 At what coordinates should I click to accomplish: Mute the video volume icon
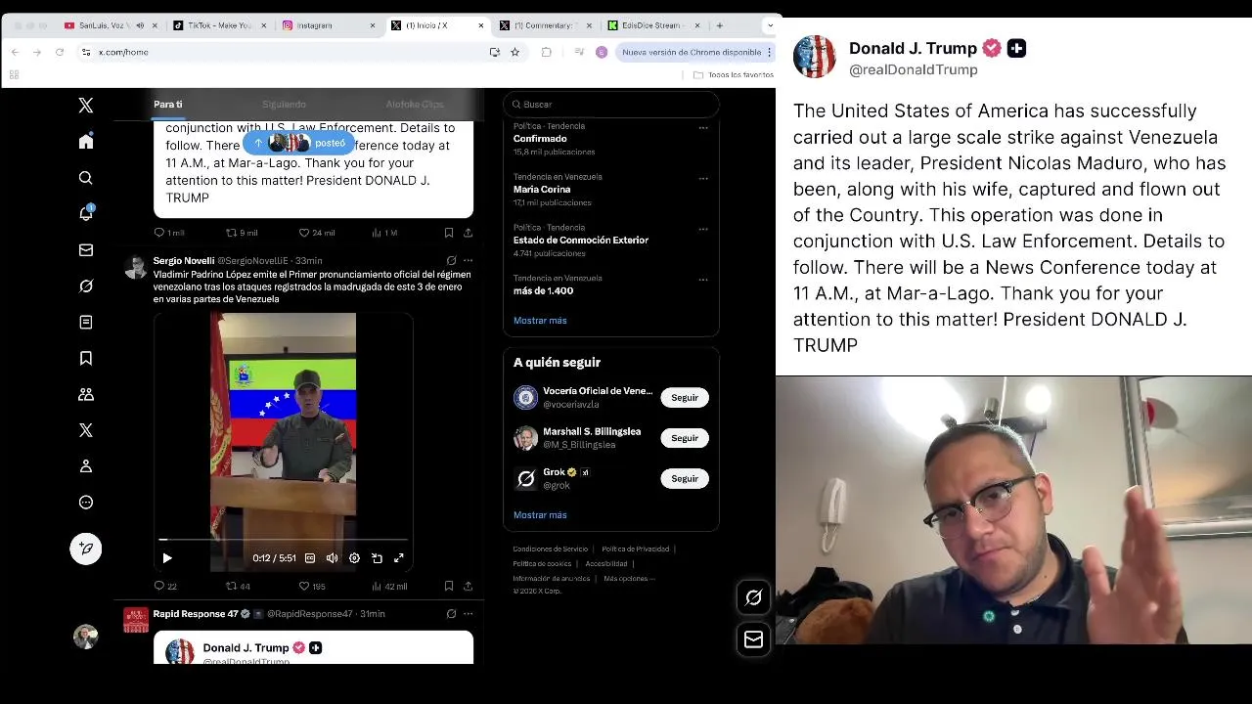tap(332, 558)
